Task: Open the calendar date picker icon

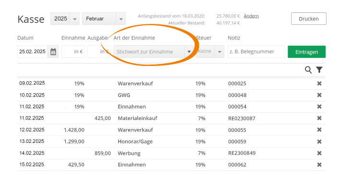Action: [x=53, y=52]
